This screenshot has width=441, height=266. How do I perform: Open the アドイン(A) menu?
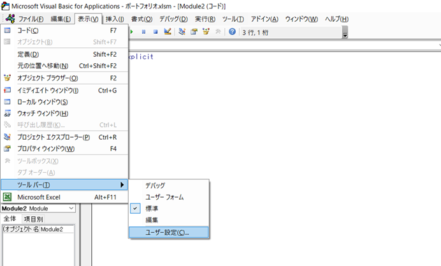(264, 19)
